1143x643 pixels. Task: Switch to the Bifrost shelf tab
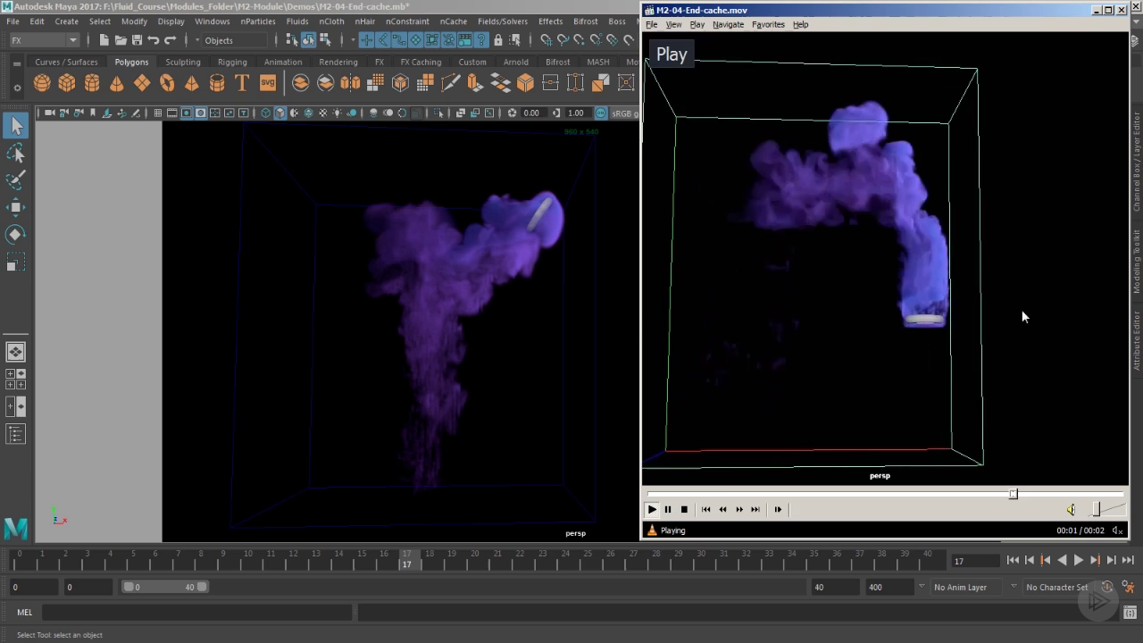558,63
